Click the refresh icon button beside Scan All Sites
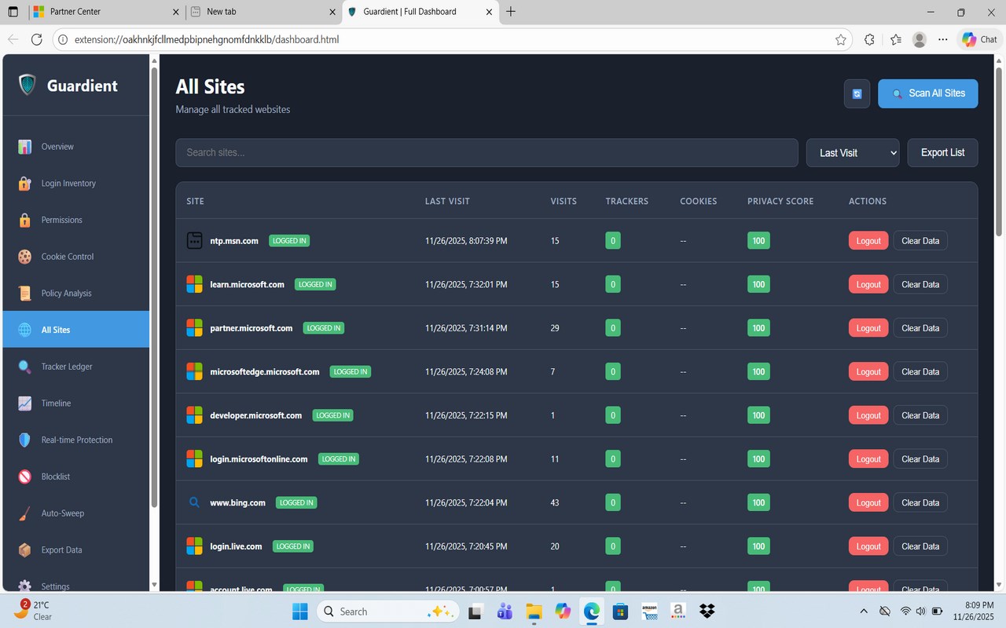The width and height of the screenshot is (1006, 628). coord(857,93)
